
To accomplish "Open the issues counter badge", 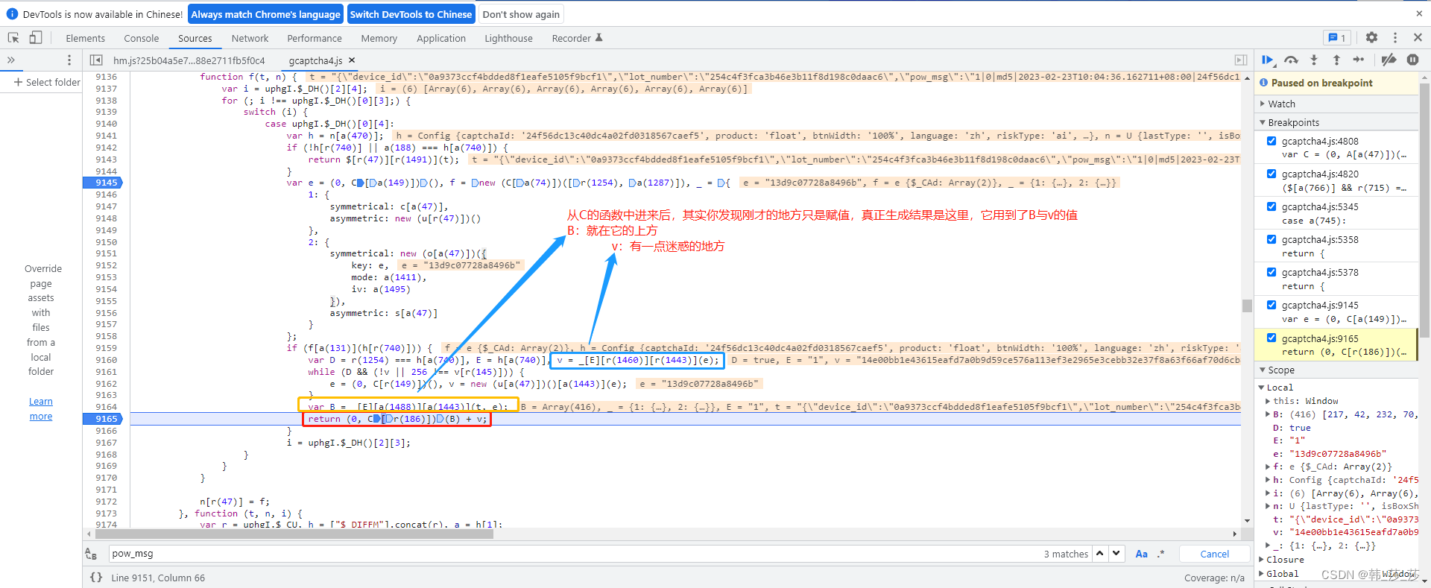I will point(1337,38).
